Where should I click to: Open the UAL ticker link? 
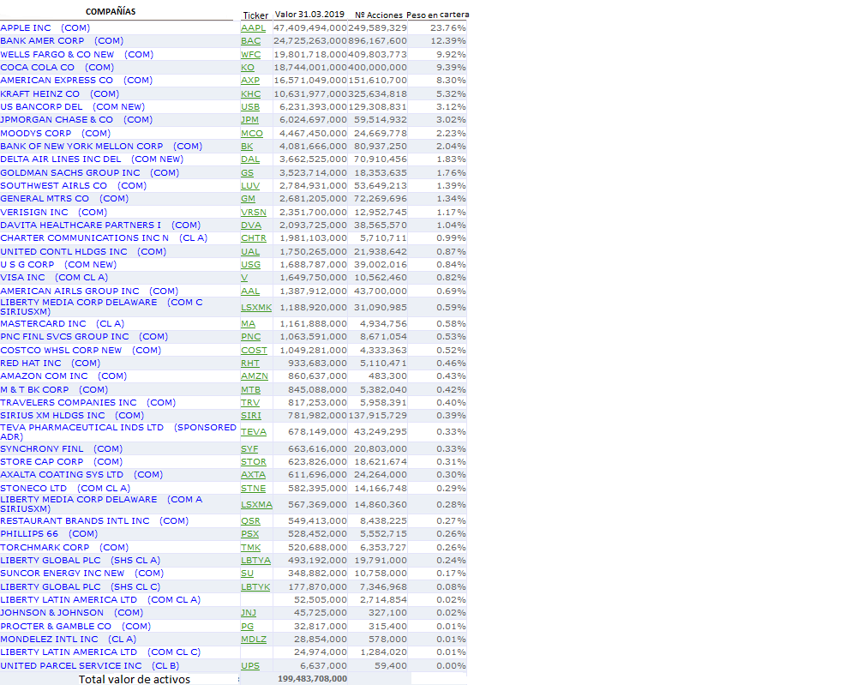(x=250, y=252)
